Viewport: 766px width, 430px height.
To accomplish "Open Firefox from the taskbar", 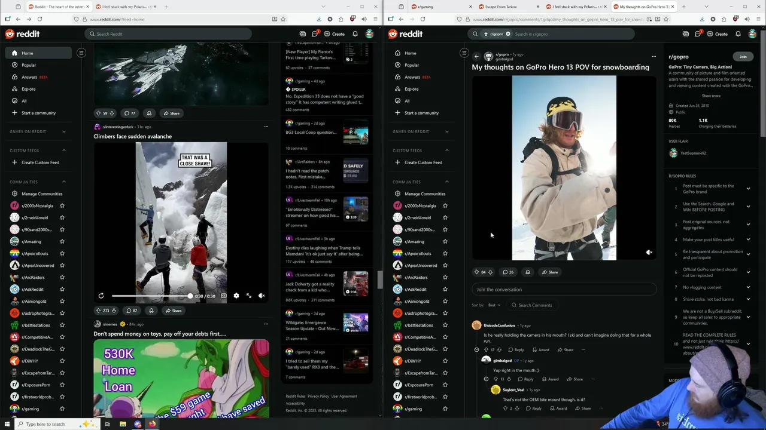I will (x=152, y=424).
